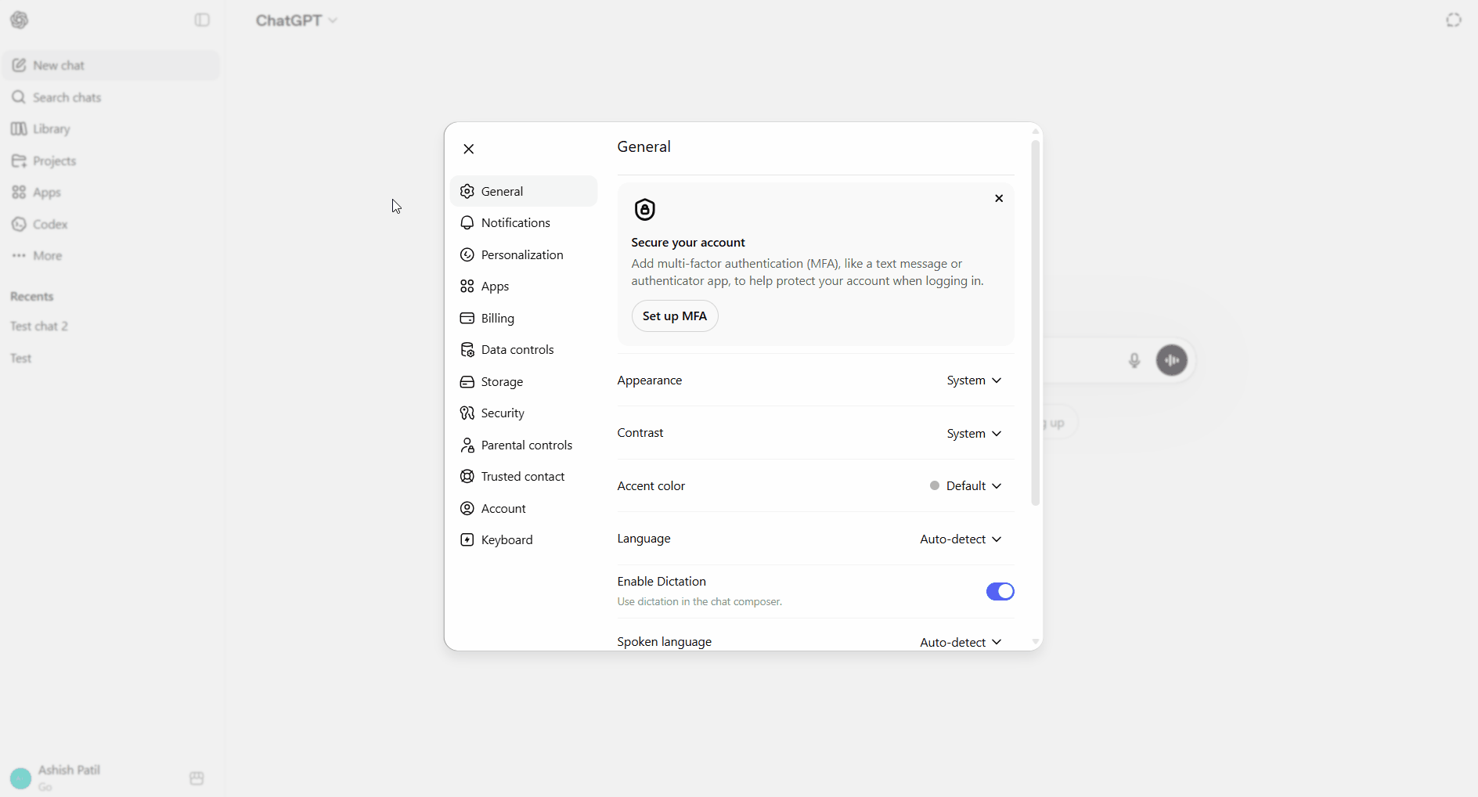
Task: Disable the Enable Dictation toggle
Action: [1000, 591]
